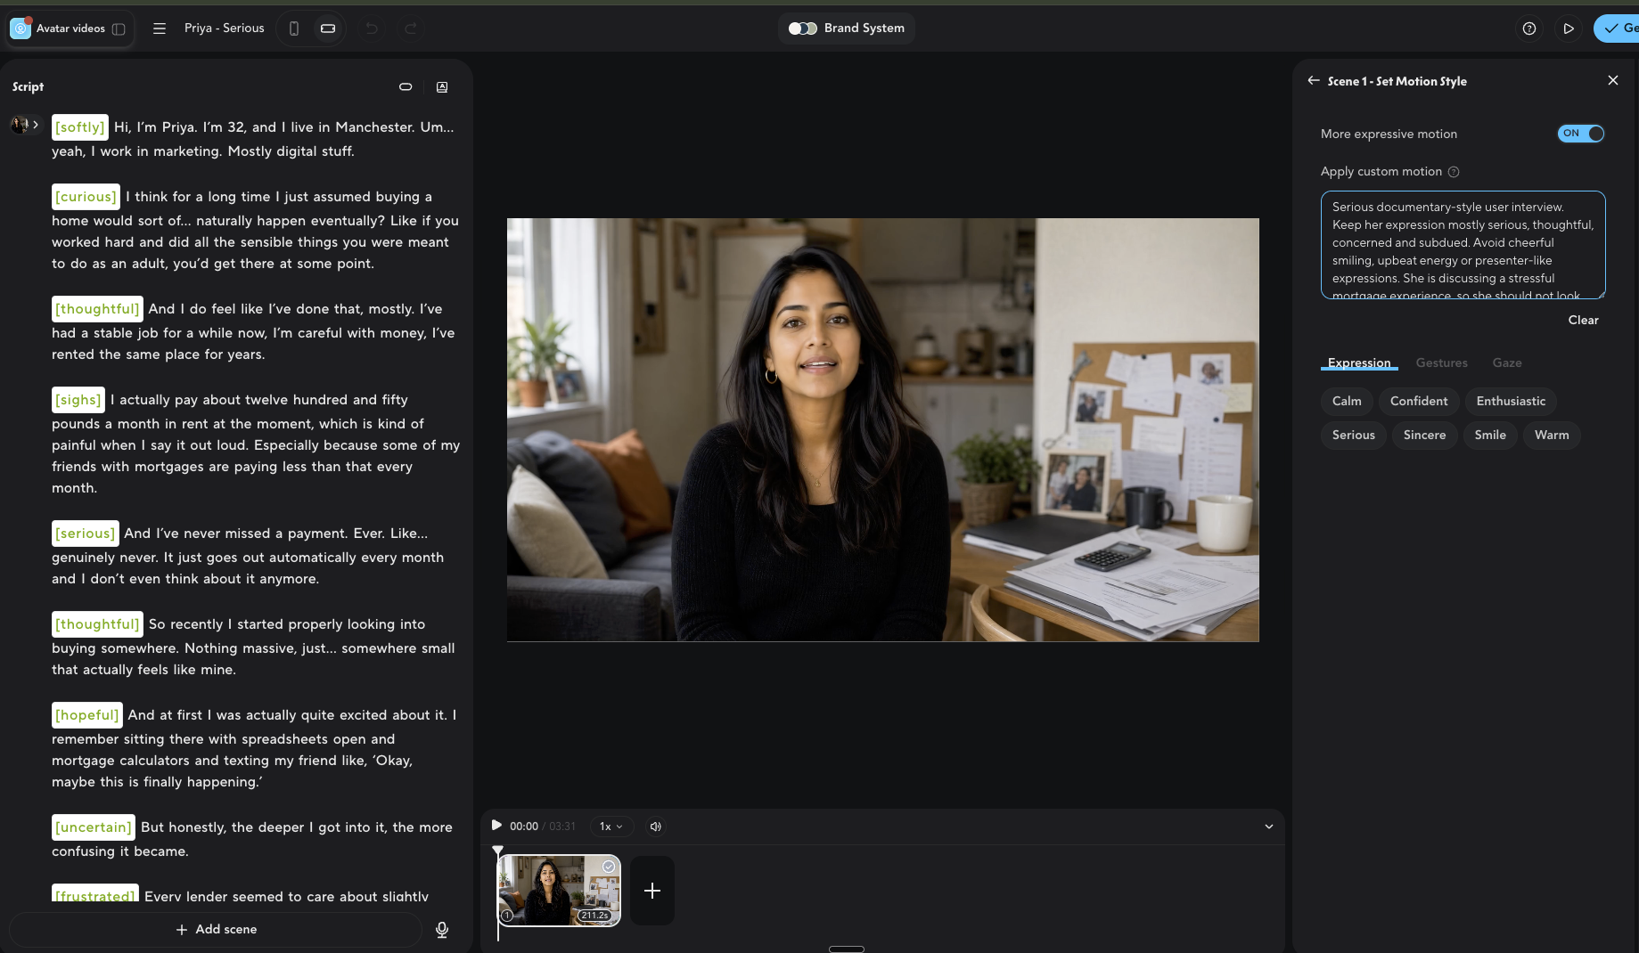The image size is (1639, 953).
Task: Preview the video with top play icon
Action: (1569, 29)
